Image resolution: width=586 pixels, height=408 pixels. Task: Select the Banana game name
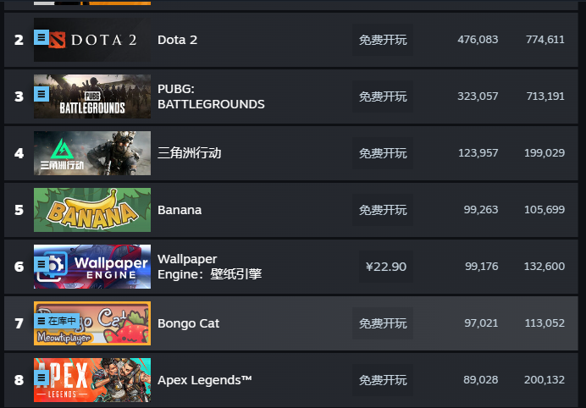pyautogui.click(x=180, y=210)
